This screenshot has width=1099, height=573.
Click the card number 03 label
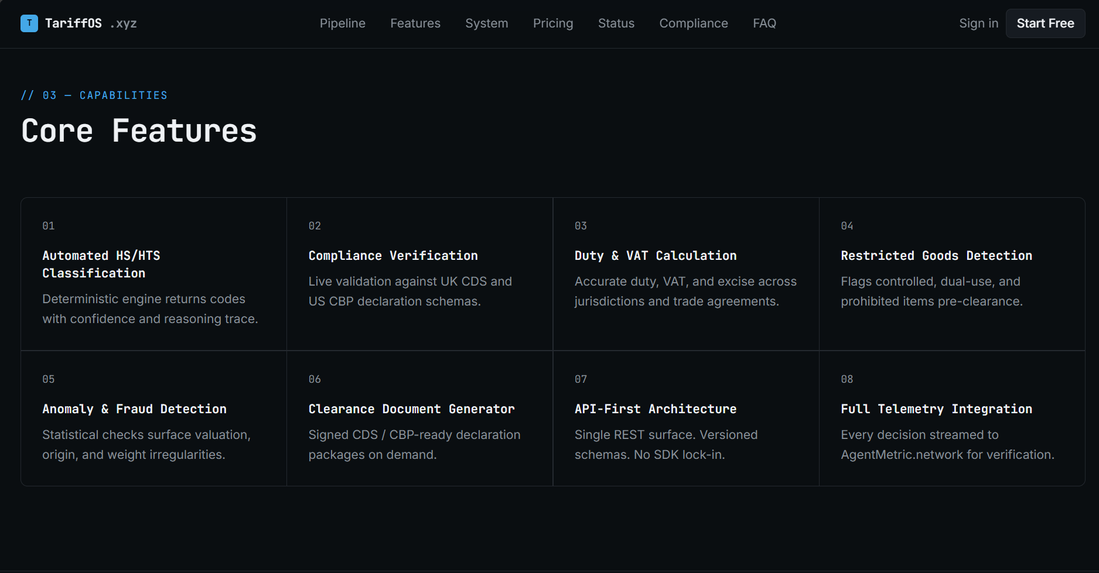(x=581, y=226)
